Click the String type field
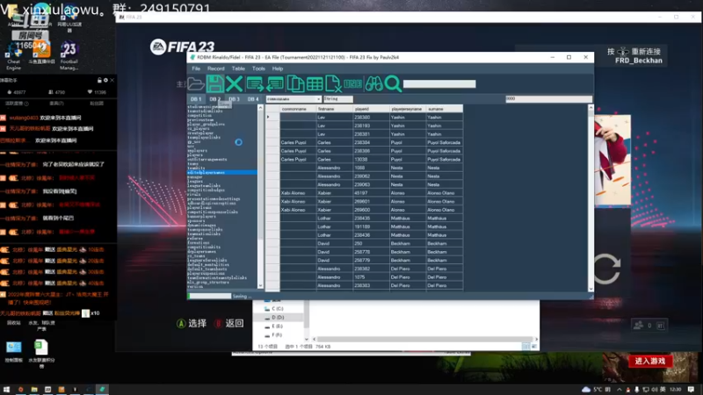The width and height of the screenshot is (703, 395). coord(338,99)
